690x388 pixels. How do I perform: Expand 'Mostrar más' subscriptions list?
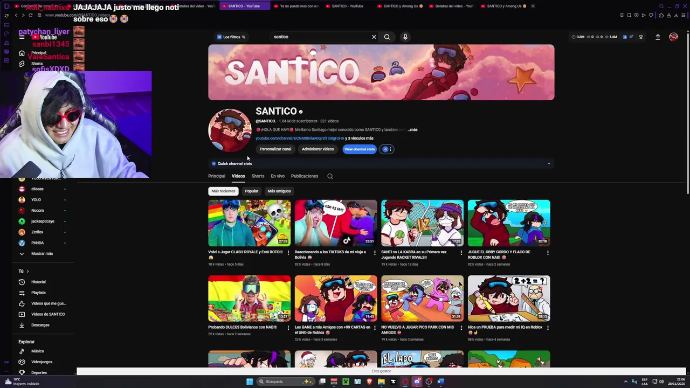click(43, 254)
